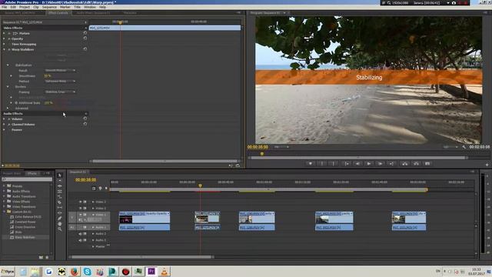Click Play in Program Monitor
492x277 pixels.
(x=369, y=164)
